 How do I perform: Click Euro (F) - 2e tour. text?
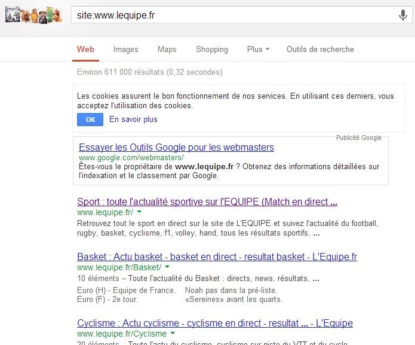click(x=107, y=300)
